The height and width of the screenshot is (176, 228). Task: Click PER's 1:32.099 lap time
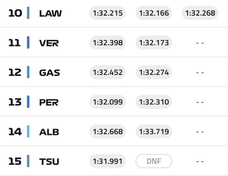coord(108,102)
